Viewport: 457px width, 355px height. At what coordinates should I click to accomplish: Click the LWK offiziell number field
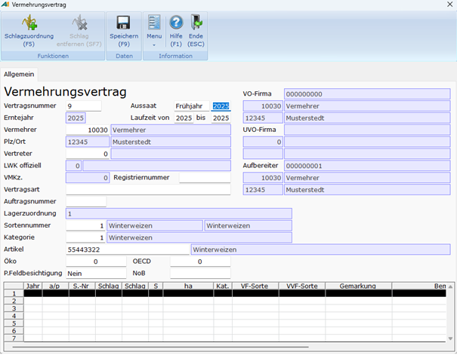(x=73, y=166)
